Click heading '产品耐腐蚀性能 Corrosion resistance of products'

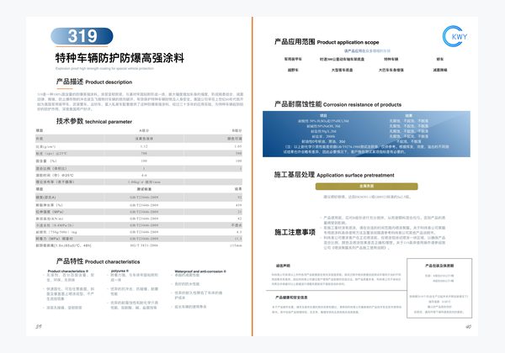tap(338, 104)
